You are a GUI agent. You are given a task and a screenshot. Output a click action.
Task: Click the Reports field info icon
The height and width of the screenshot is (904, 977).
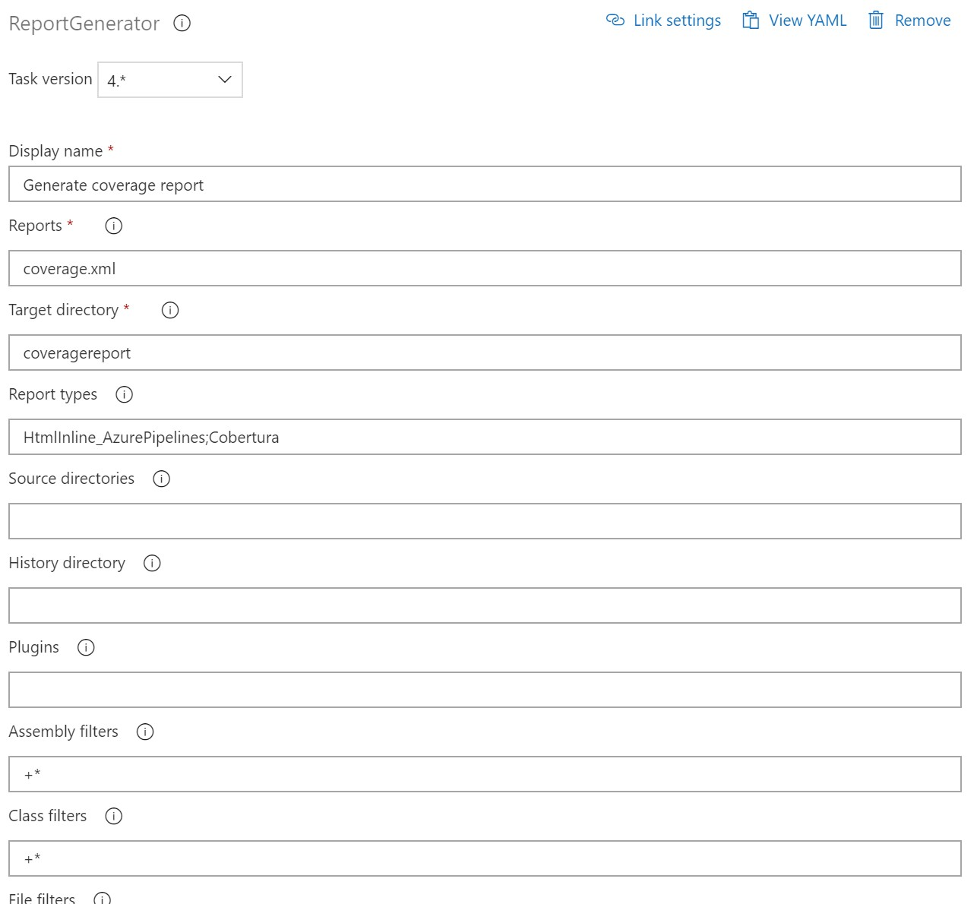click(113, 226)
